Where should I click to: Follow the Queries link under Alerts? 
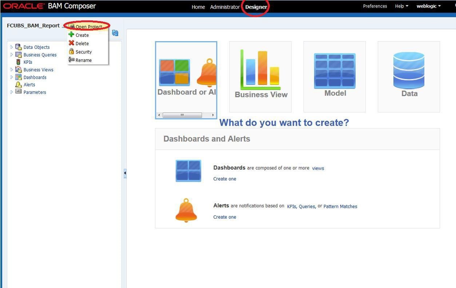coord(307,206)
